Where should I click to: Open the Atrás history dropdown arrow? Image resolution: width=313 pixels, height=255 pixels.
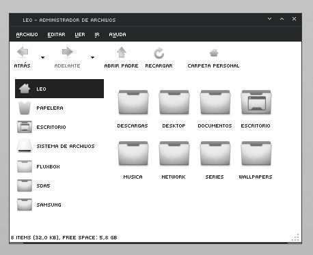coord(42,57)
